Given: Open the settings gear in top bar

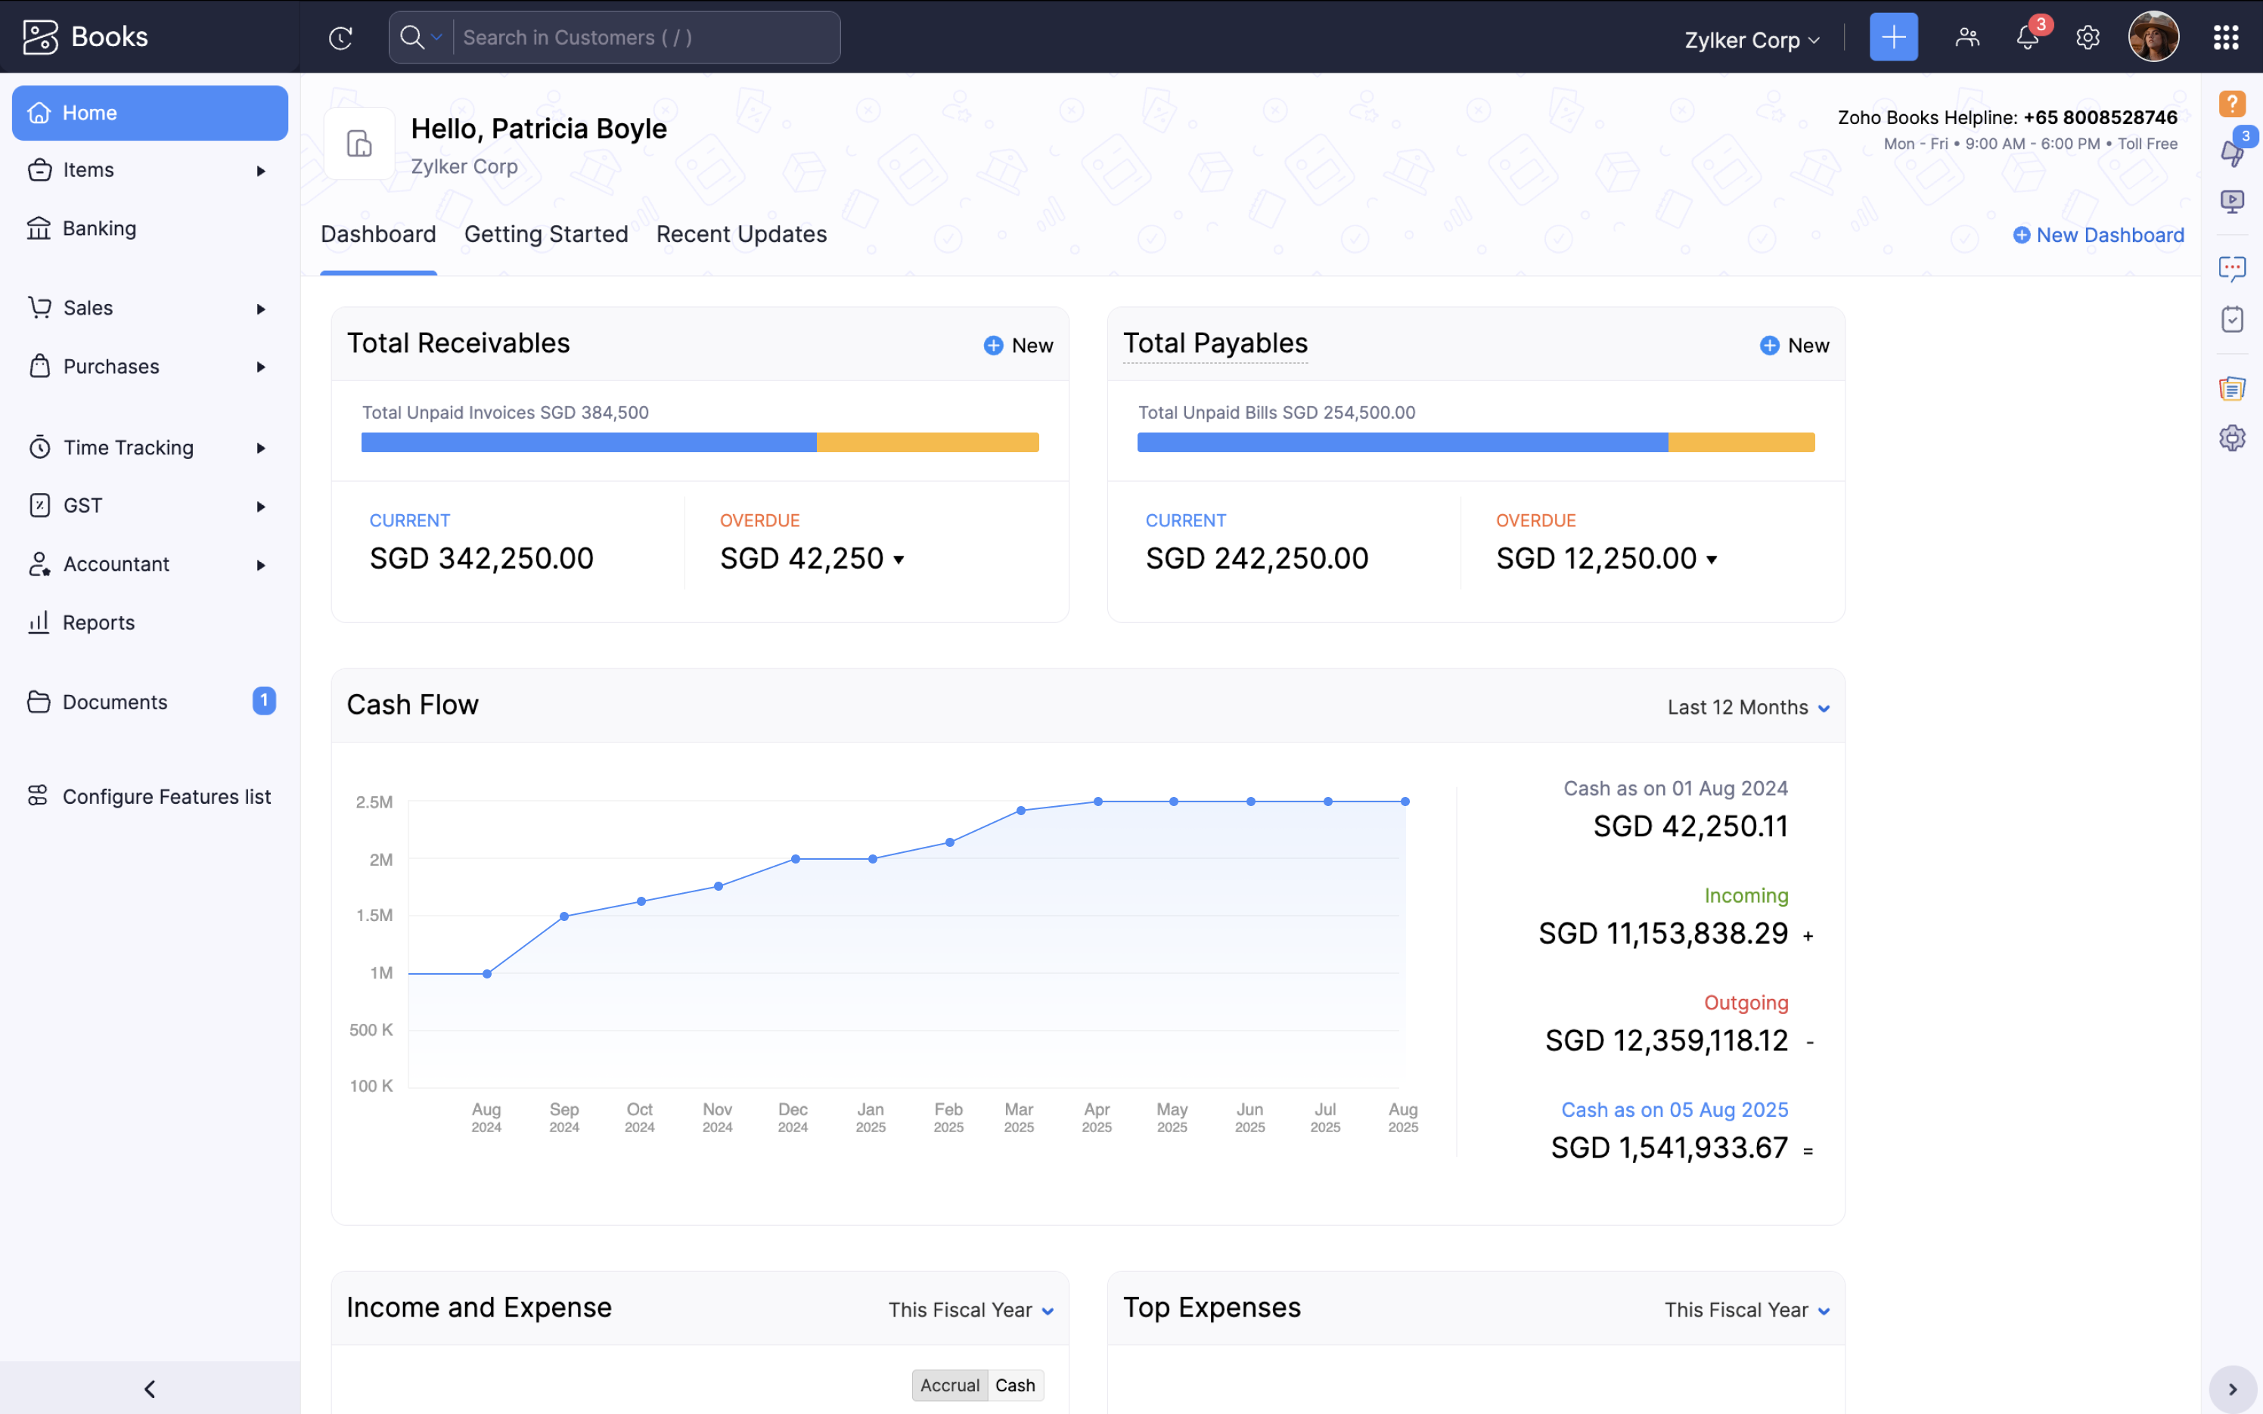Looking at the screenshot, I should (2088, 37).
